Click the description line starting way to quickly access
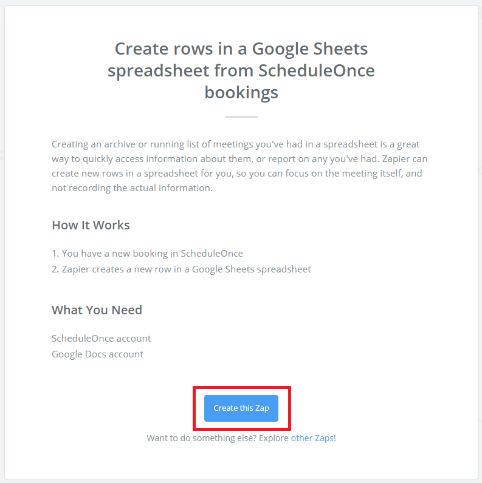This screenshot has height=483, width=482. [x=239, y=159]
